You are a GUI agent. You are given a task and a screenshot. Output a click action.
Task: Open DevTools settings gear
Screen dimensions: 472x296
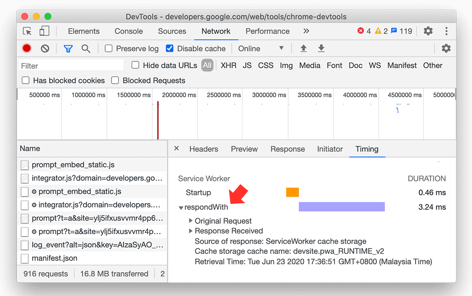coord(428,31)
